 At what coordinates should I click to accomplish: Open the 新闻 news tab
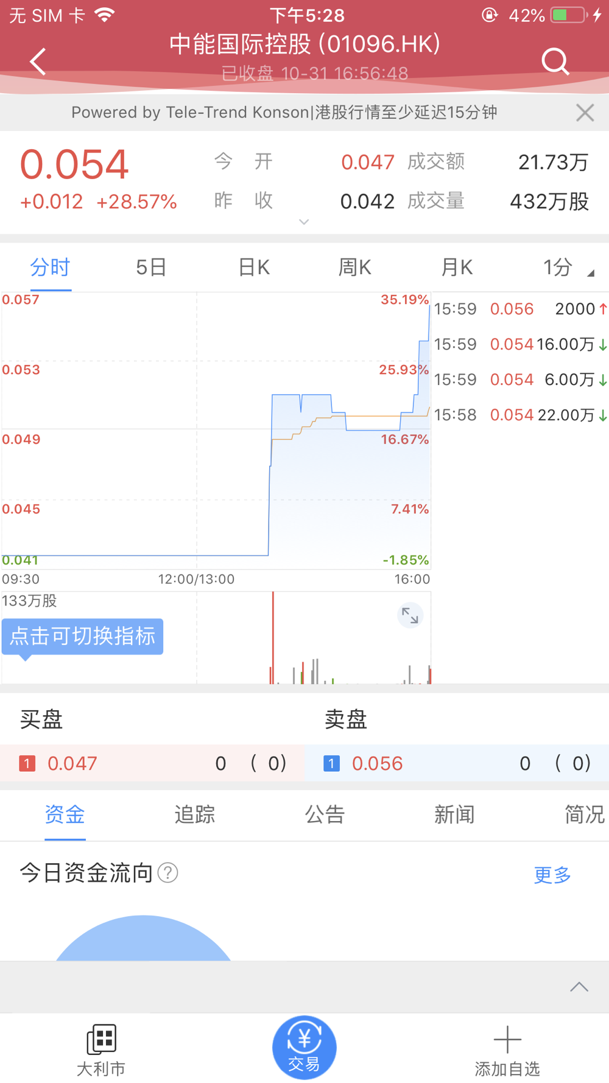[x=454, y=814]
